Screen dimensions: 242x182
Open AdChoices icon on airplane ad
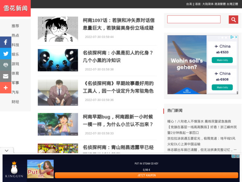coord(232,37)
